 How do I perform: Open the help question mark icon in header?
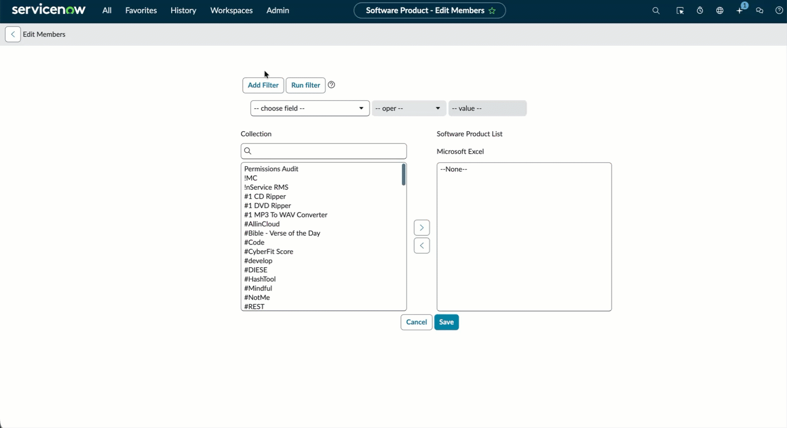coord(779,10)
